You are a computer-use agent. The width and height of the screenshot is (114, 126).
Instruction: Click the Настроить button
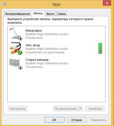coord(18,109)
